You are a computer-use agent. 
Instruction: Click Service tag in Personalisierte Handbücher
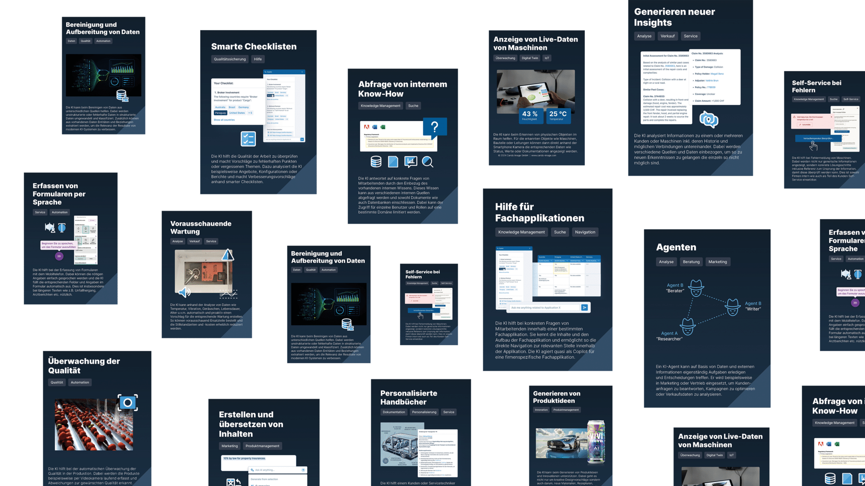pyautogui.click(x=449, y=412)
